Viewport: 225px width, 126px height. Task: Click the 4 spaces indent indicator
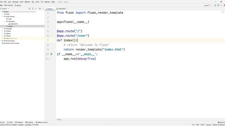point(208,125)
